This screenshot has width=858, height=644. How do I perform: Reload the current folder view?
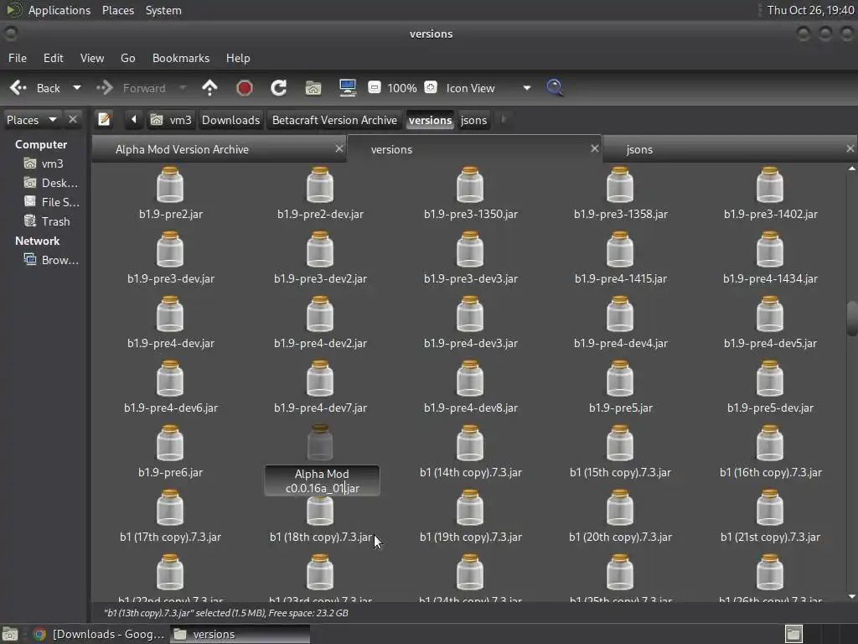tap(278, 87)
